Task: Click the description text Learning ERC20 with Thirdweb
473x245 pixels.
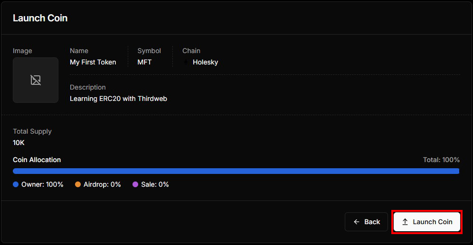Action: (x=118, y=99)
